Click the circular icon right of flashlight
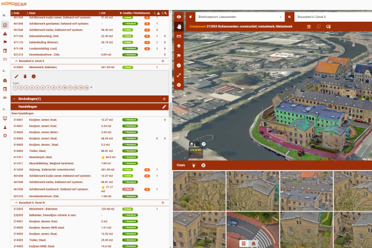 click(x=203, y=165)
